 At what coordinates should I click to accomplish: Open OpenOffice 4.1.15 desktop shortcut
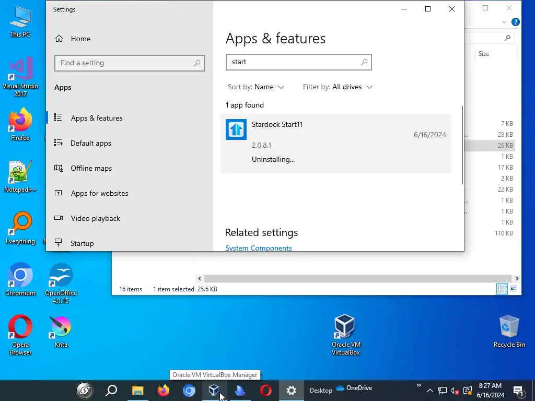61,283
